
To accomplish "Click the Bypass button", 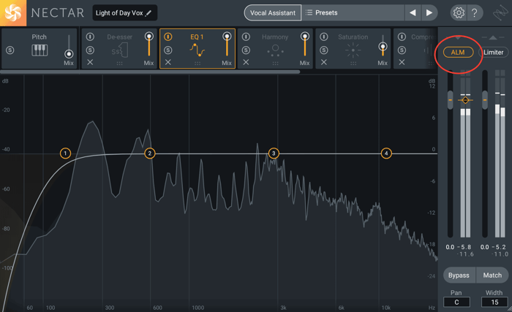I will pos(459,275).
